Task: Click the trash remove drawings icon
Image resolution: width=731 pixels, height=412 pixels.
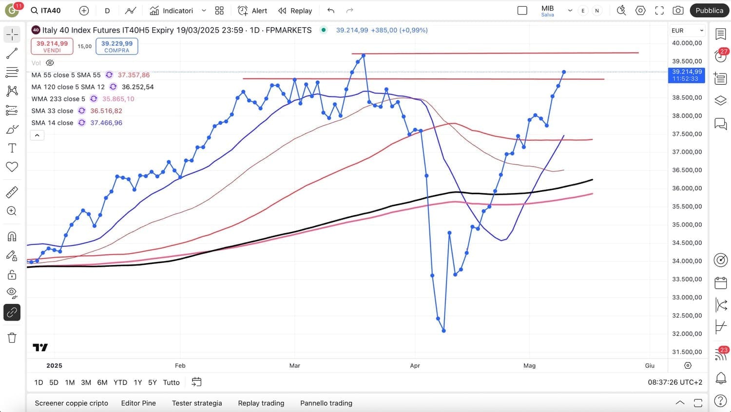Action: [12, 337]
